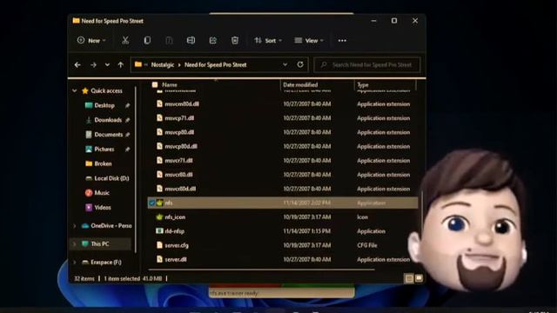
Task: Expand the This PC tree node
Action: tap(75, 243)
